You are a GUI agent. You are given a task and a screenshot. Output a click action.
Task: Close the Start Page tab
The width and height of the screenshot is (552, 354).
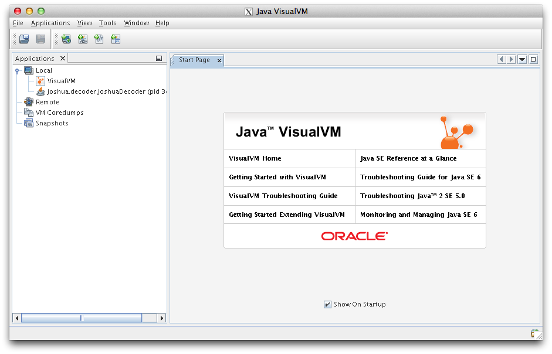point(219,60)
